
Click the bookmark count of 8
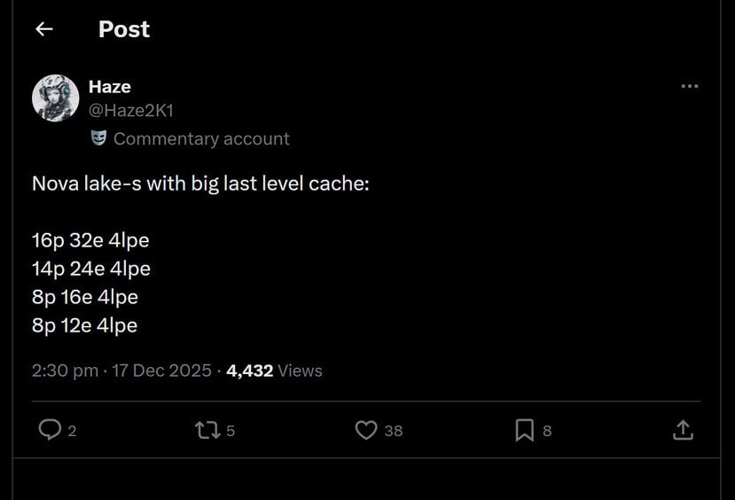coord(547,431)
